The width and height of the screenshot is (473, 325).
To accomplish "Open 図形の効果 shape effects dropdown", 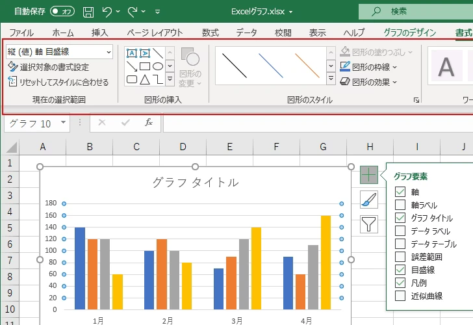I will (368, 82).
